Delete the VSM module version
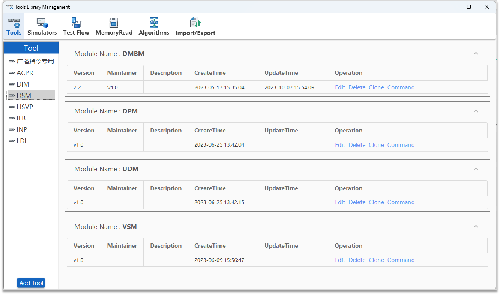 (x=357, y=260)
